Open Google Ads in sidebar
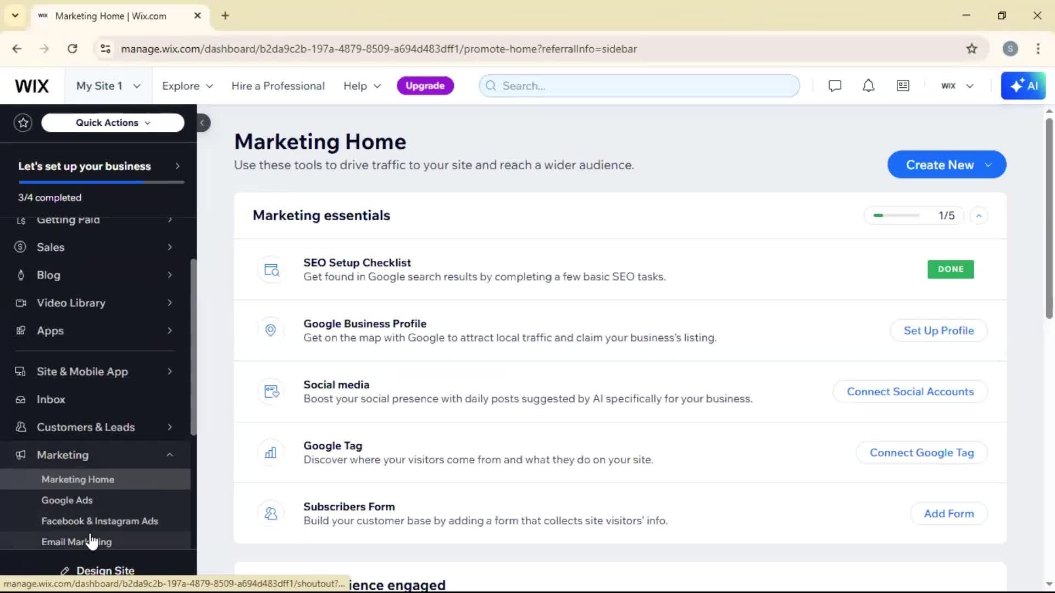Image resolution: width=1055 pixels, height=593 pixels. coord(95,500)
